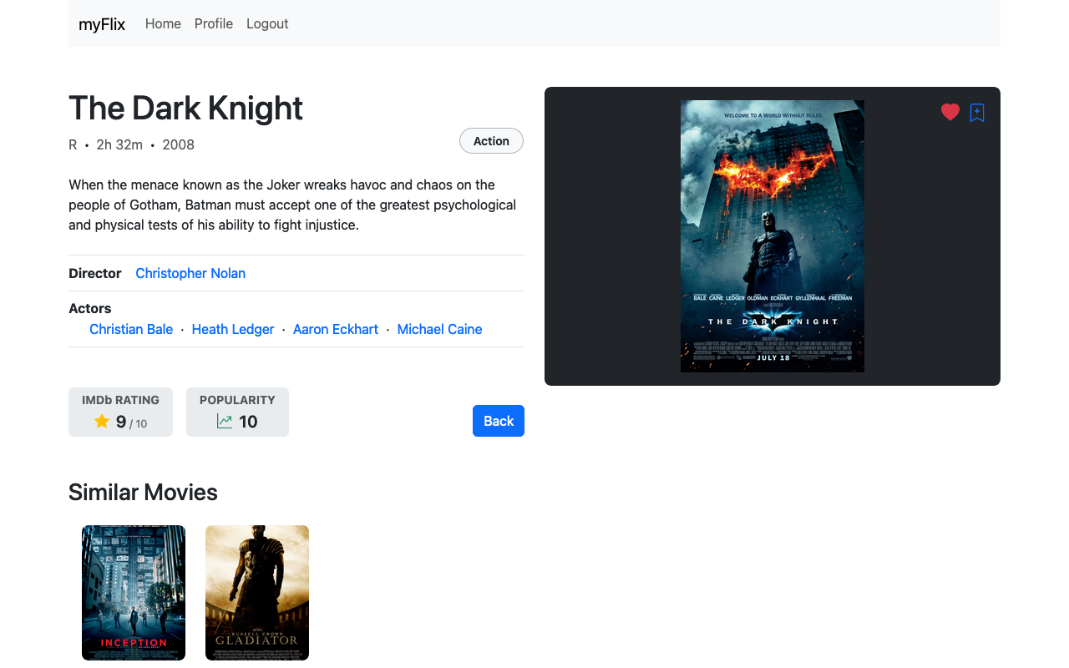Click the runtime 2h 32m text
This screenshot has width=1069, height=668.
pyautogui.click(x=119, y=144)
